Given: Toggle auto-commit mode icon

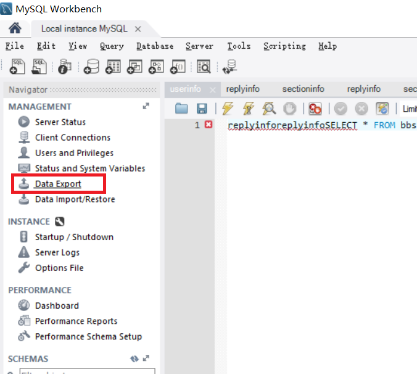Looking at the screenshot, I should (382, 109).
